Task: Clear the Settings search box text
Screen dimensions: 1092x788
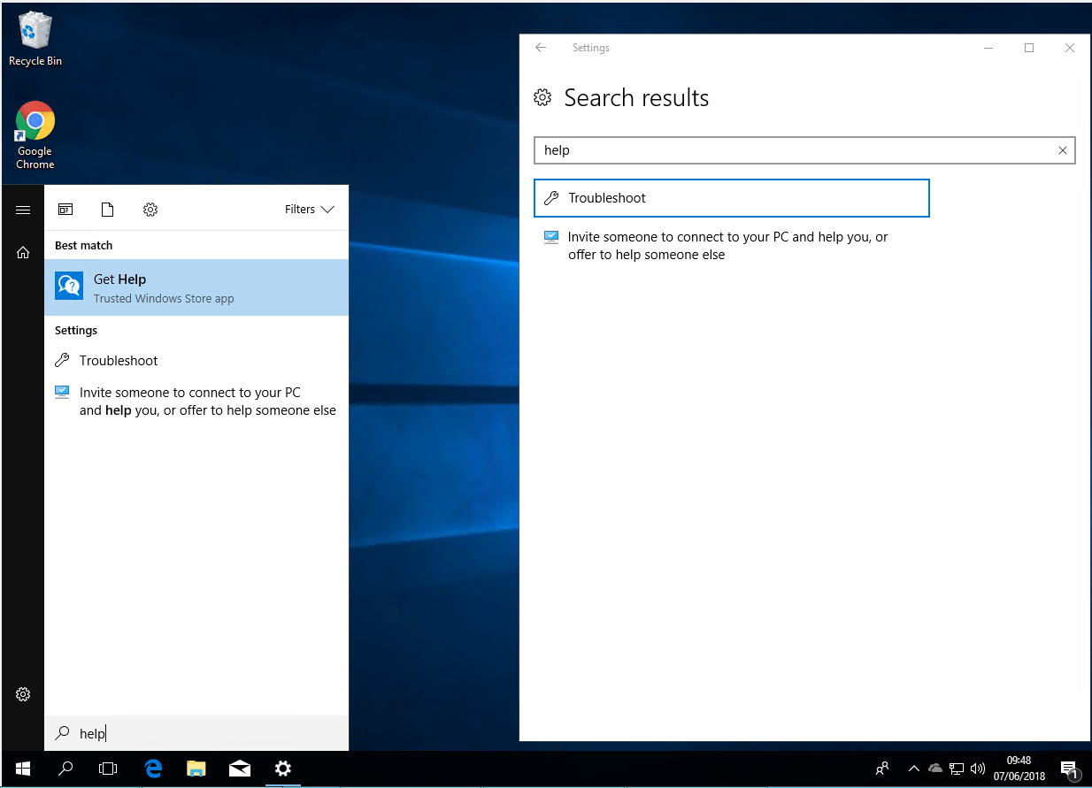Action: click(1063, 150)
